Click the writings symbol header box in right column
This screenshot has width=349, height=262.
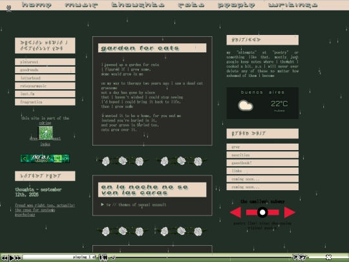[262, 40]
